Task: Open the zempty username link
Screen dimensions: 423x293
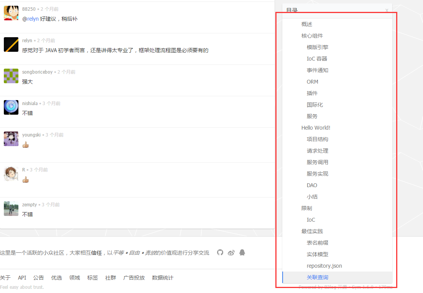Action: click(x=30, y=205)
